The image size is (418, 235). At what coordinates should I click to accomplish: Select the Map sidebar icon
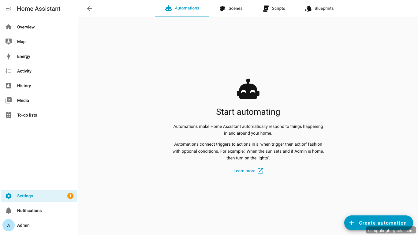(9, 42)
